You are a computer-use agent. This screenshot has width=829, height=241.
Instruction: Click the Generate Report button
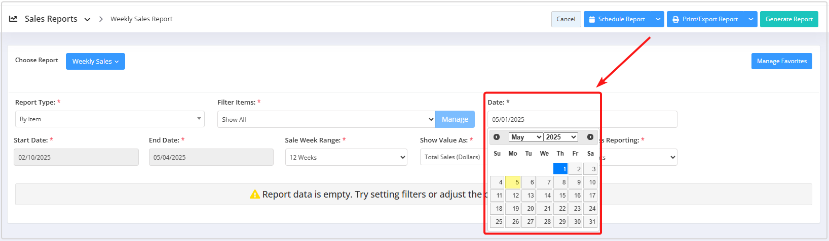click(789, 19)
